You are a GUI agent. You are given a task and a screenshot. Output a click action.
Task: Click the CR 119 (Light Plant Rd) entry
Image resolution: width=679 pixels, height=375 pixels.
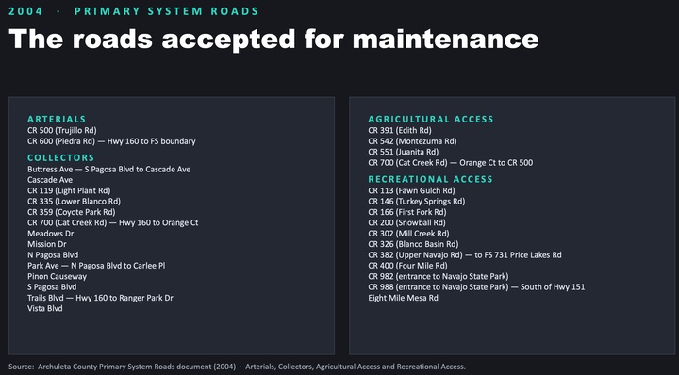point(69,190)
